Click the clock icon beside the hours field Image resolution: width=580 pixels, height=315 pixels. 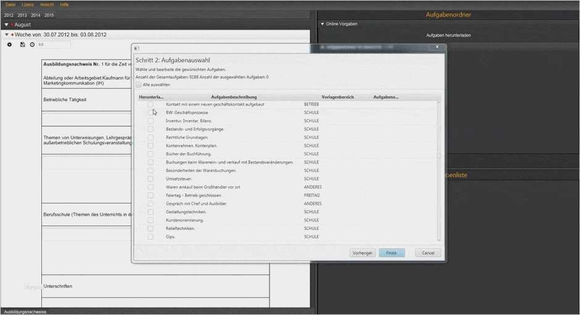click(32, 44)
